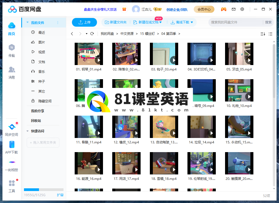Screen dimensions: 279x203
Task: Refresh the current folder listing
Action: pyautogui.click(x=92, y=33)
